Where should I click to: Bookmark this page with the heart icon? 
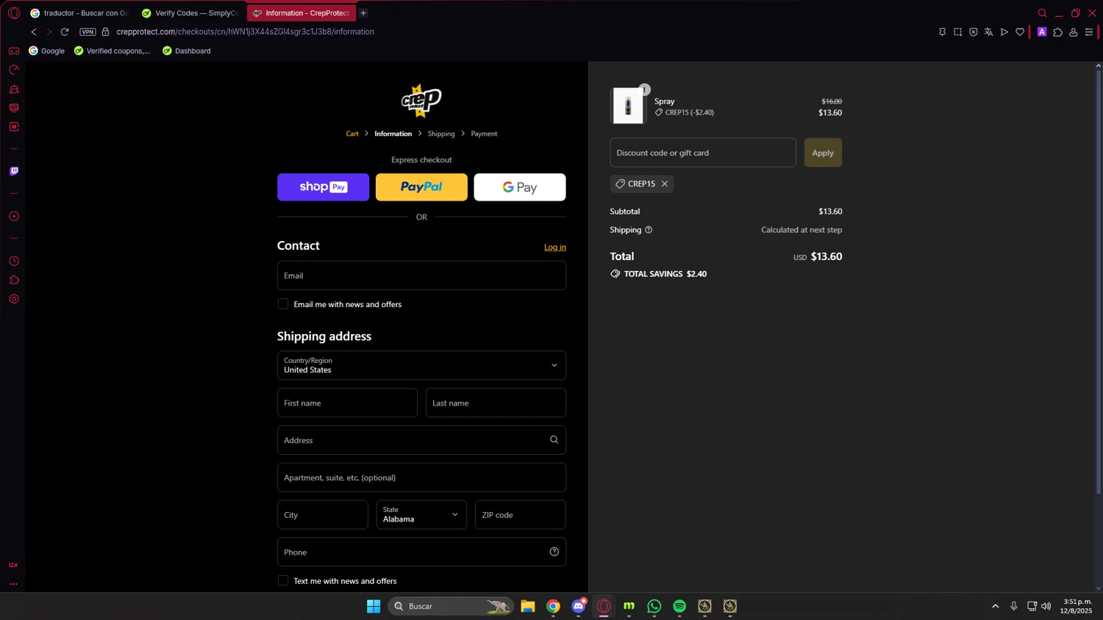(1019, 32)
